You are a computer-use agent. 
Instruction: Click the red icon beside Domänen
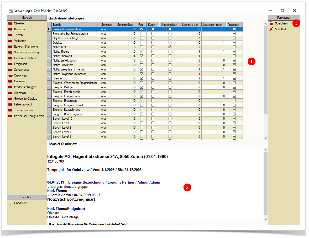(x=10, y=81)
